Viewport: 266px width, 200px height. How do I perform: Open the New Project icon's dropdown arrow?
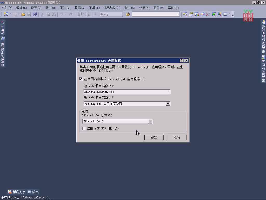pyautogui.click(x=10, y=14)
